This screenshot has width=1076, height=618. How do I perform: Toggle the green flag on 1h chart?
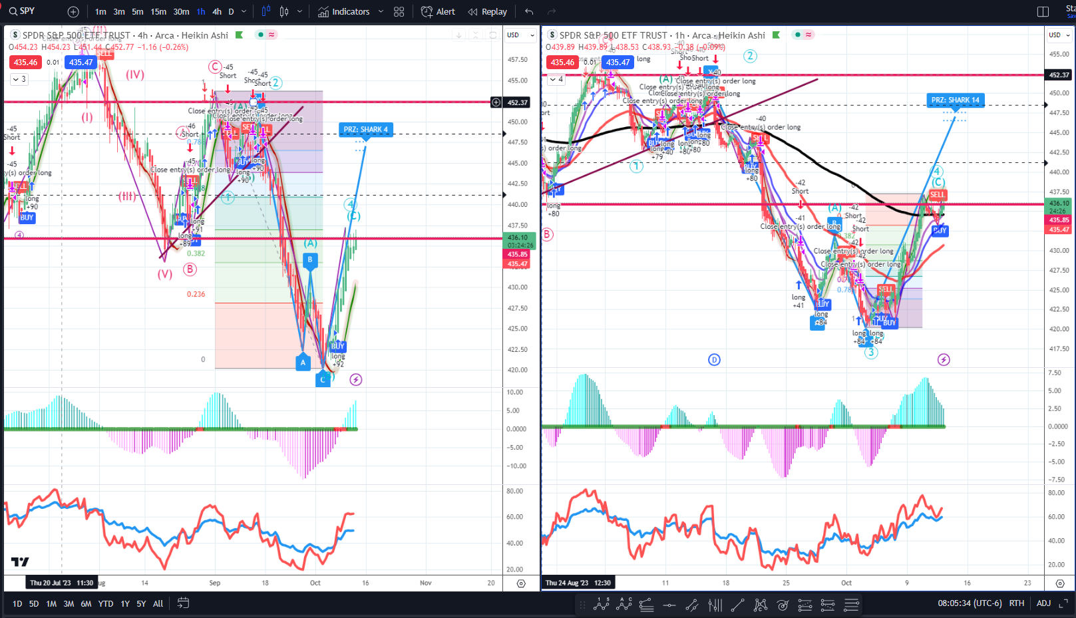pos(776,35)
